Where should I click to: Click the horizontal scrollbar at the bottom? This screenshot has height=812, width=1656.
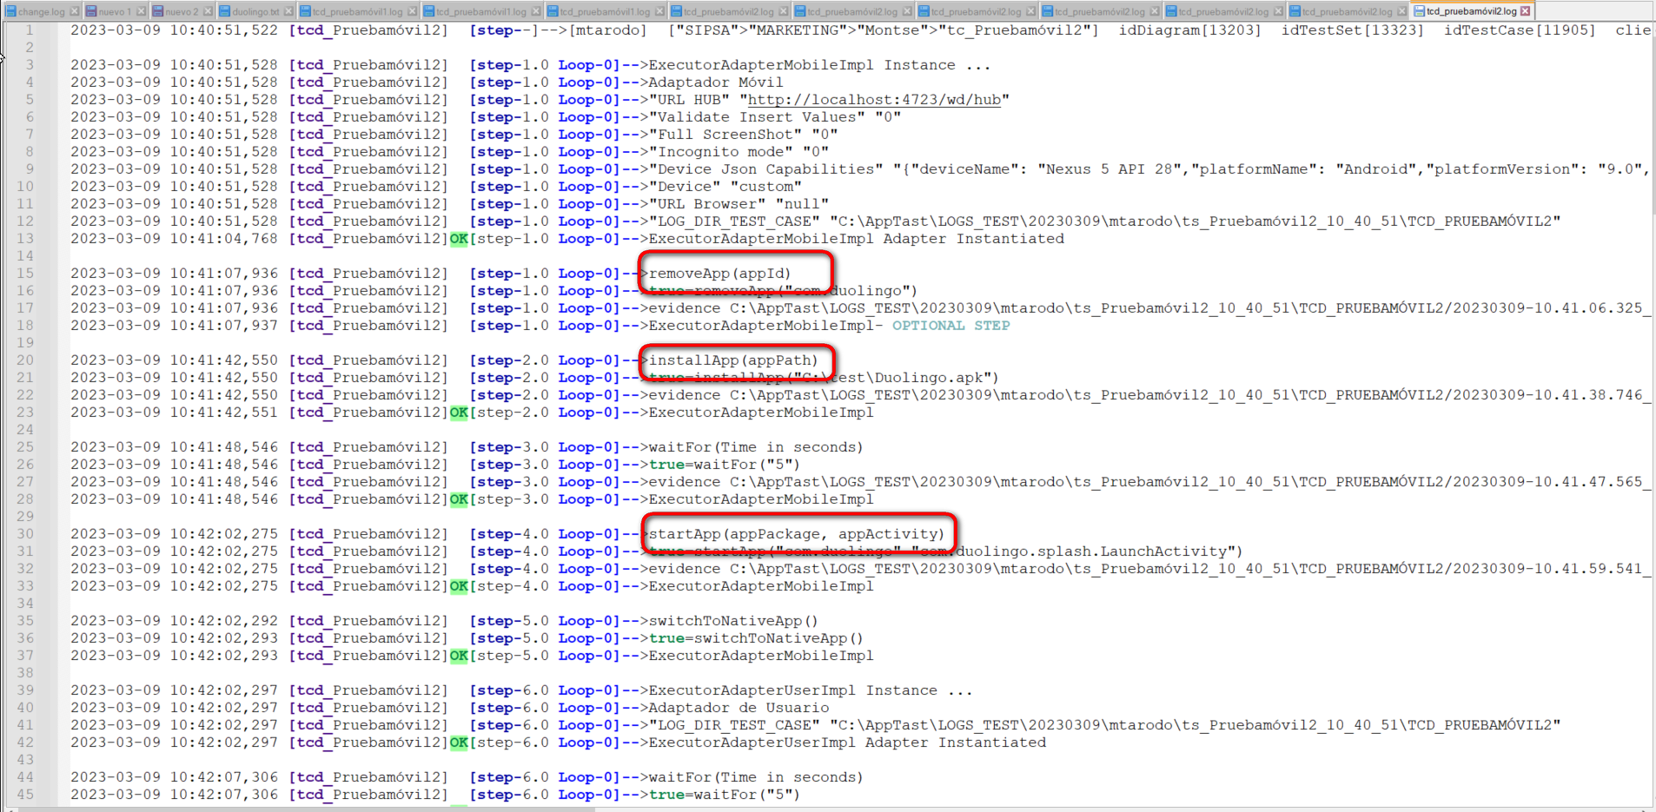pos(348,808)
